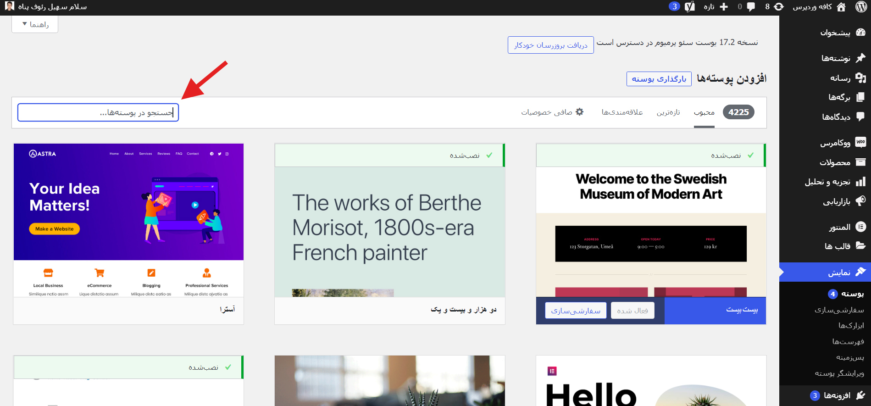Screen dimensions: 871x406
Task: Click Upload Theme (بارگذاری پوسته) button
Action: tap(659, 79)
